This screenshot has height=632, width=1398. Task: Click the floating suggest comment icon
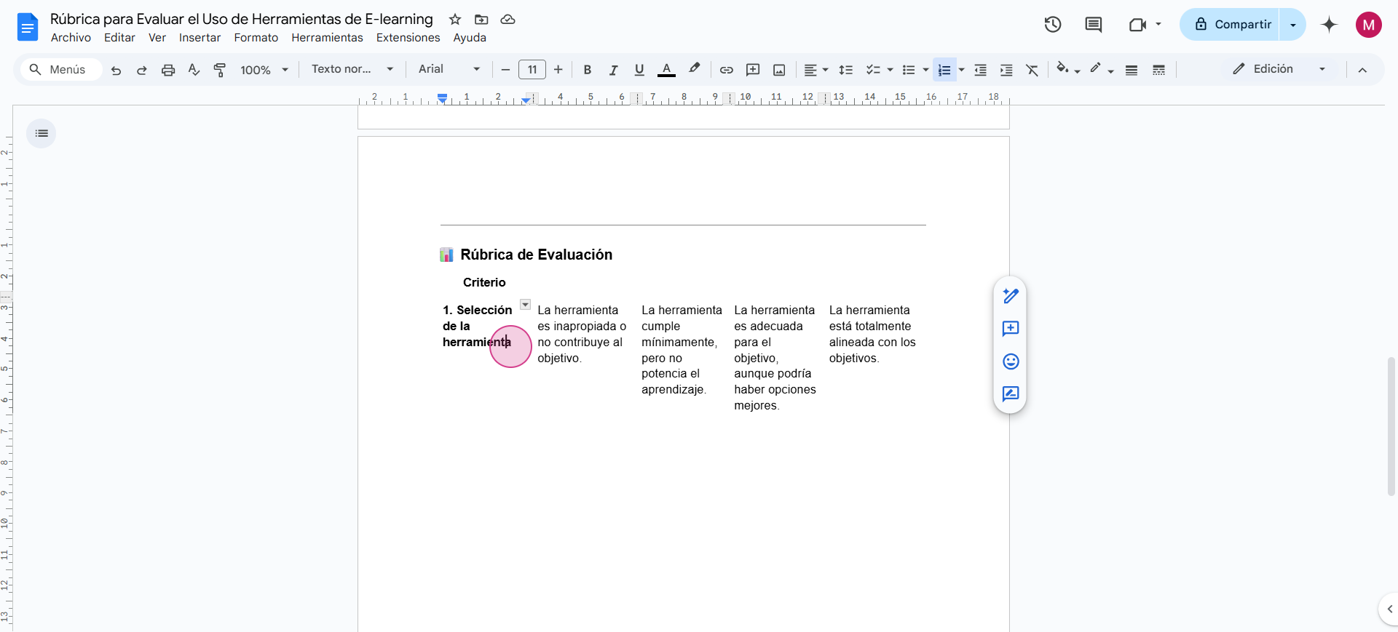pyautogui.click(x=1011, y=394)
